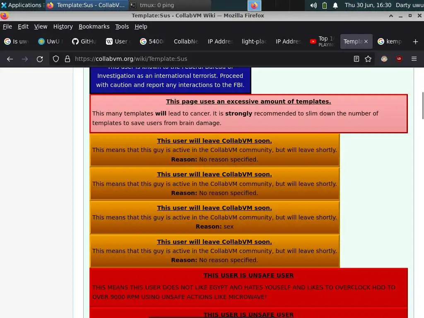Image resolution: width=424 pixels, height=318 pixels.
Task: Open the File menu
Action: click(x=7, y=26)
